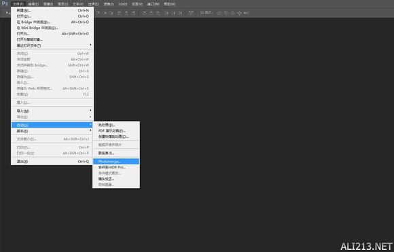Click the Ps application logo icon

coord(5,3)
